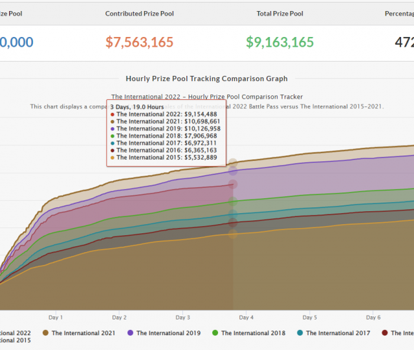Image resolution: width=414 pixels, height=350 pixels.
Task: Click the red 2022 line hover marker
Action: point(233,185)
